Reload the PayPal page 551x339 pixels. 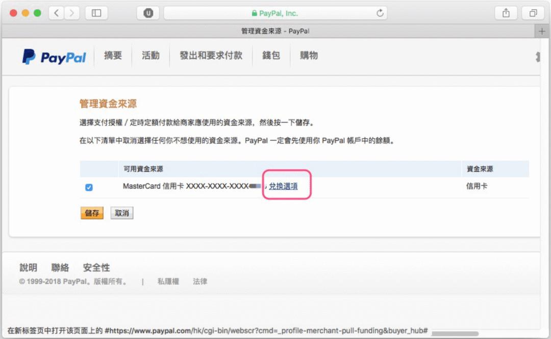[x=380, y=13]
